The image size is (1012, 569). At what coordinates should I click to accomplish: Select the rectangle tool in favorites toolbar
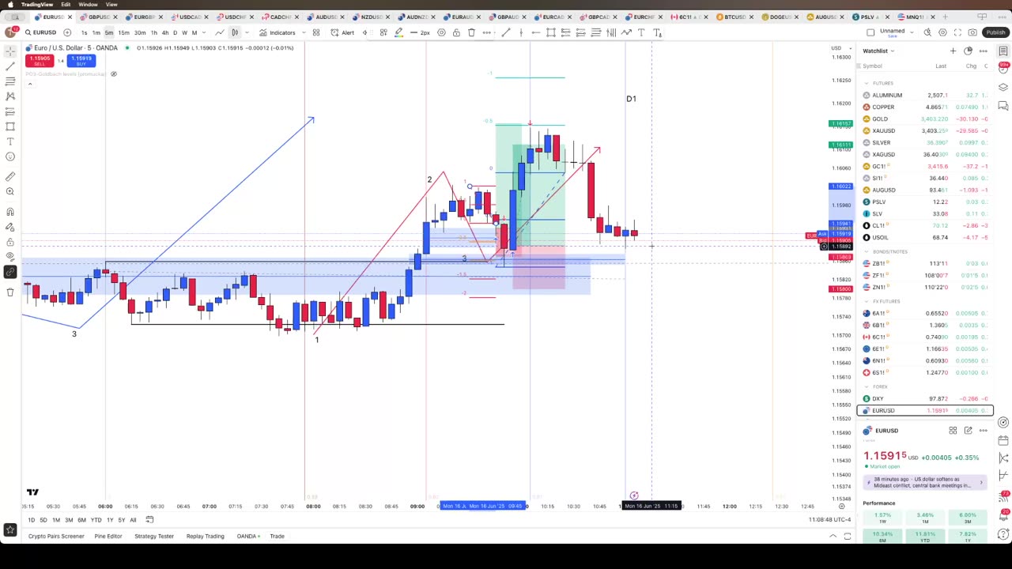[551, 32]
